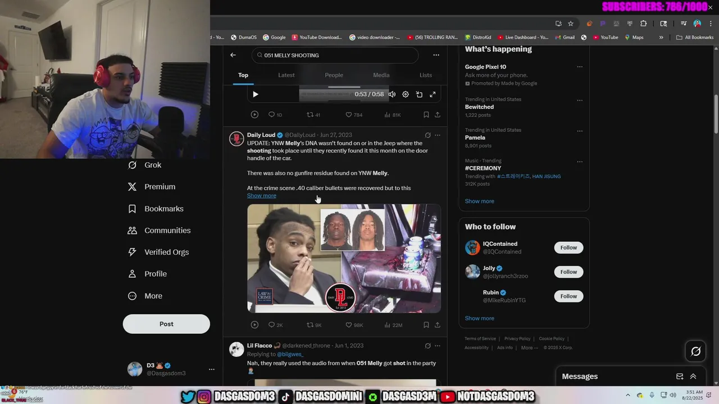
Task: Click the Post button
Action: [166, 324]
